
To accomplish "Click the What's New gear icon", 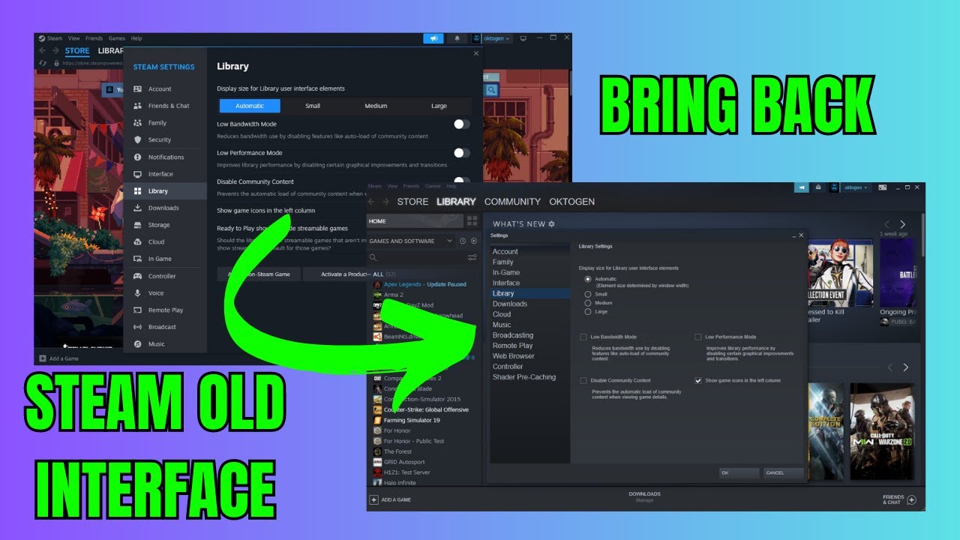I will coord(552,224).
